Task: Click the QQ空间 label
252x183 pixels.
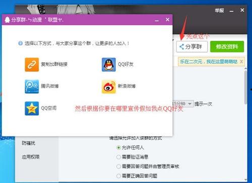Action: tap(49, 108)
